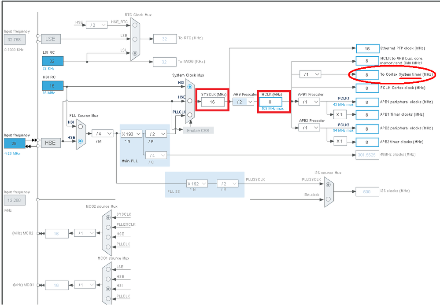This screenshot has width=440, height=305.
Task: Click the HSE input frequency field showing 25
Action: 15,143
